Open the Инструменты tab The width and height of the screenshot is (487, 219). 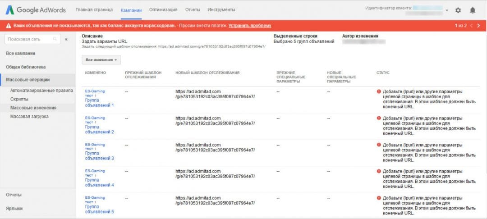(221, 10)
